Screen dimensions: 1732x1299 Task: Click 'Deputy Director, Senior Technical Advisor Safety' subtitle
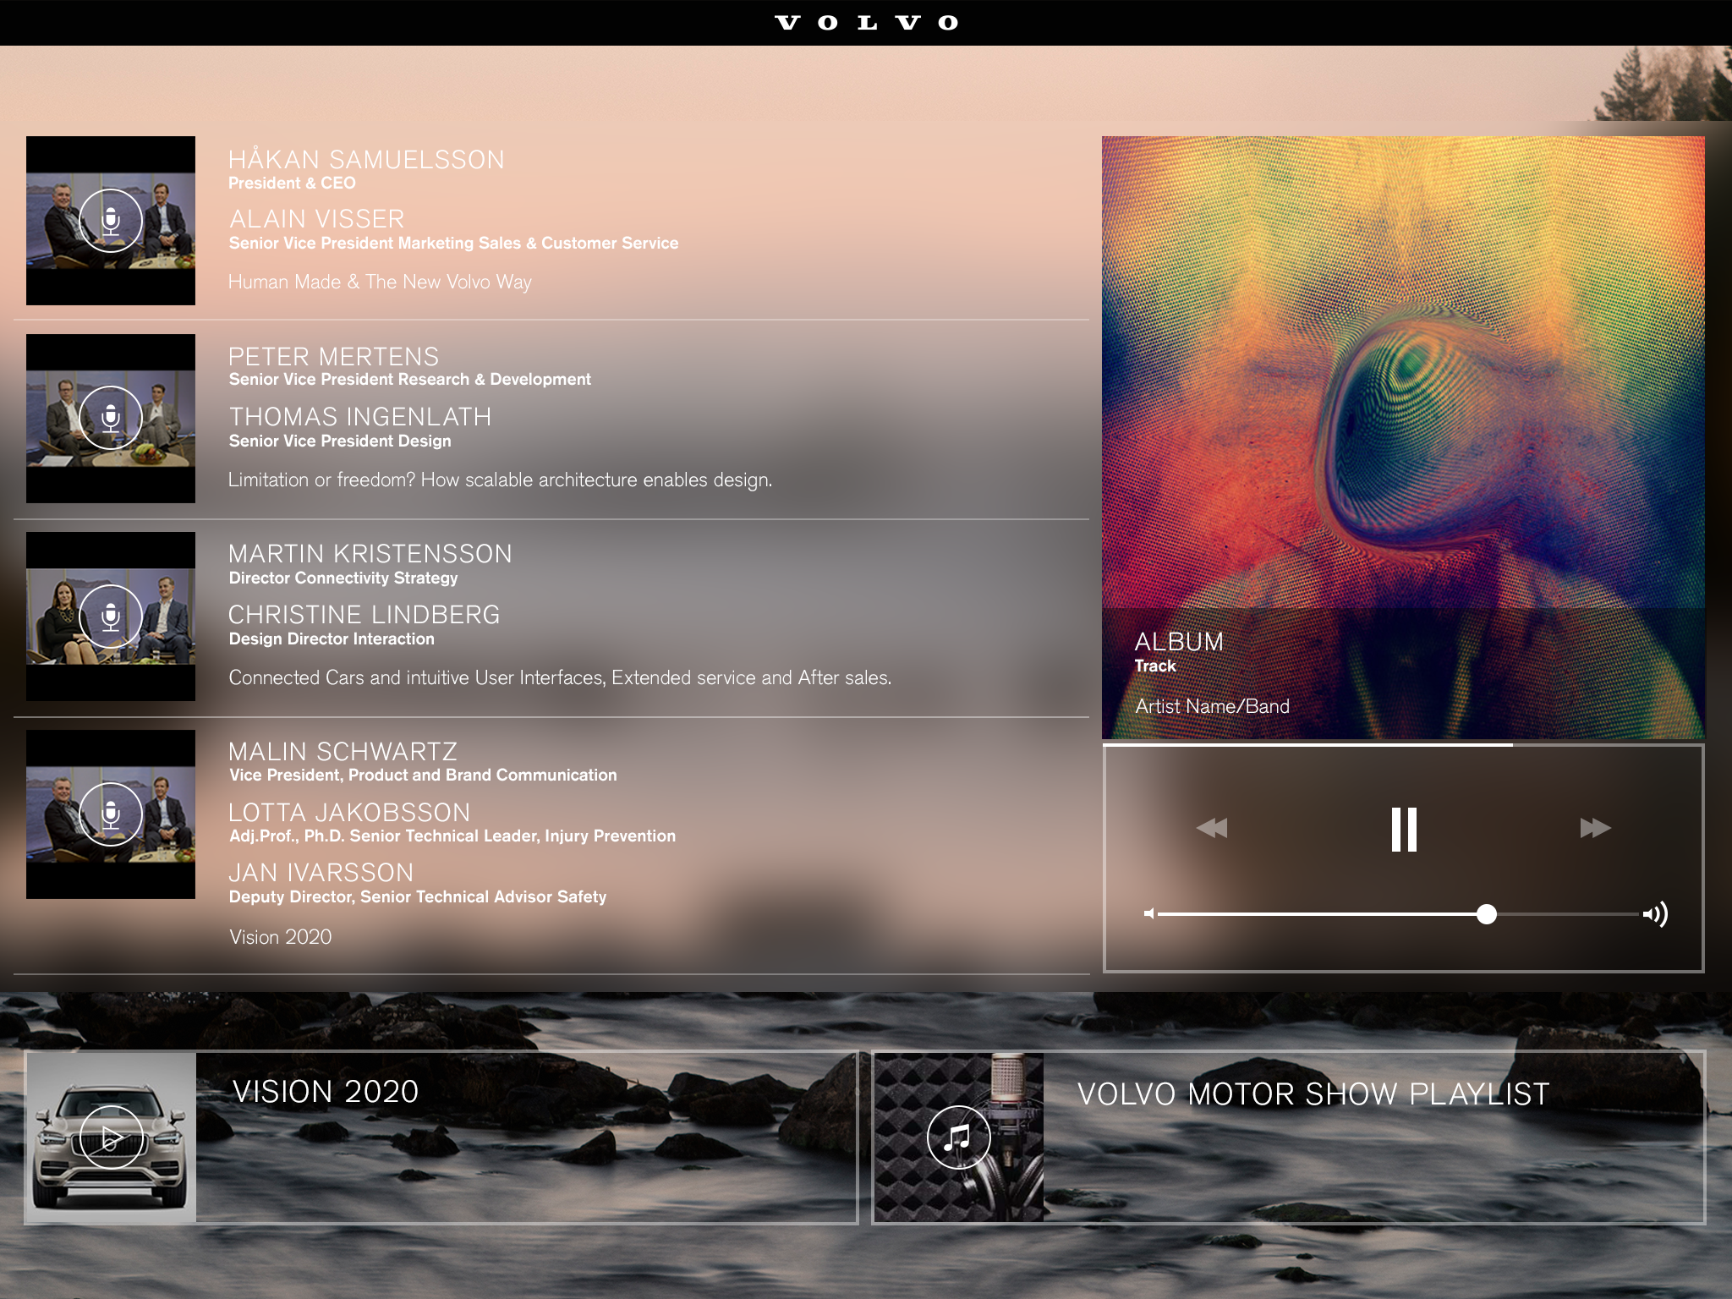tap(418, 897)
